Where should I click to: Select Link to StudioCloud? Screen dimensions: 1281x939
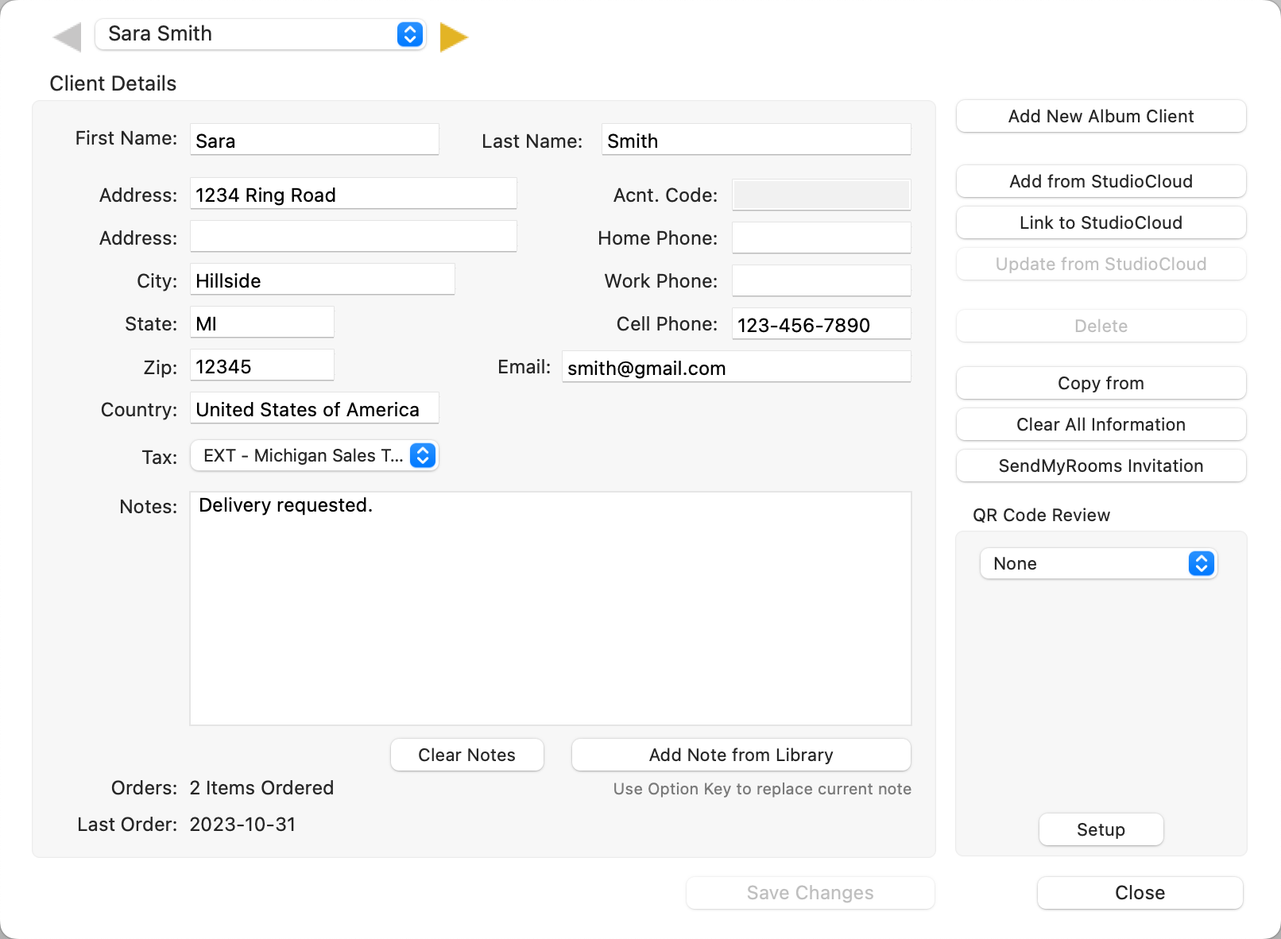pos(1101,222)
